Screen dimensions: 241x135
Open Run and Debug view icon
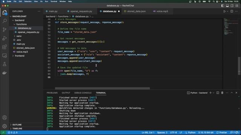[5, 38]
